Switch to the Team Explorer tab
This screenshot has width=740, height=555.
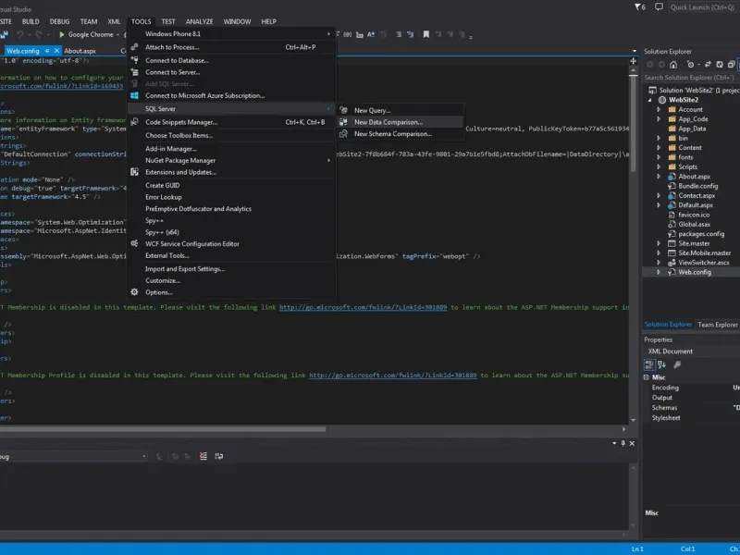click(x=718, y=325)
